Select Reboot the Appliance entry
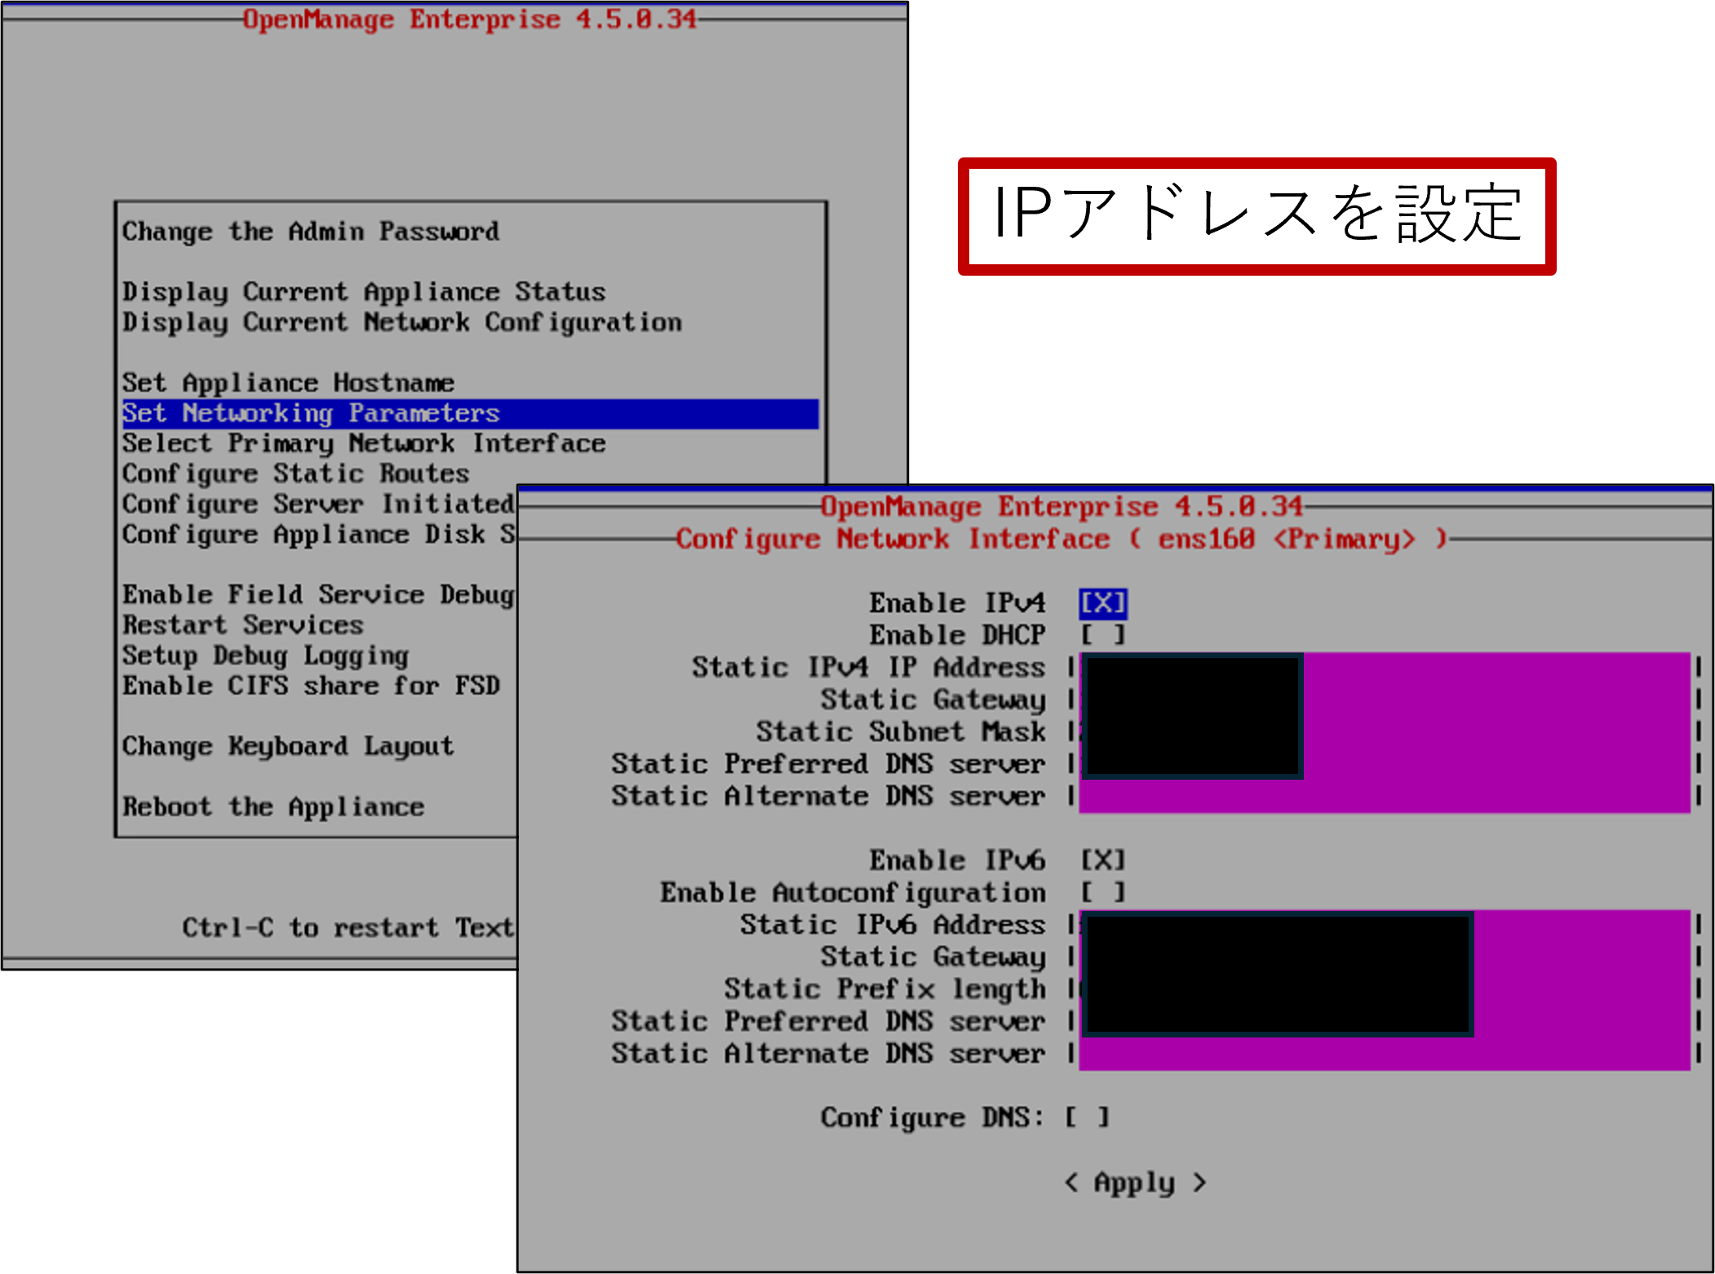This screenshot has height=1274, width=1715. click(x=273, y=807)
